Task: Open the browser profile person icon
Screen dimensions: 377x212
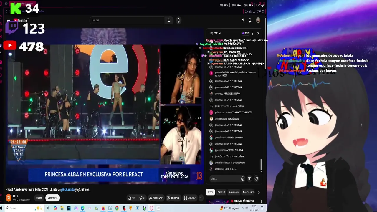Action: coord(250,11)
